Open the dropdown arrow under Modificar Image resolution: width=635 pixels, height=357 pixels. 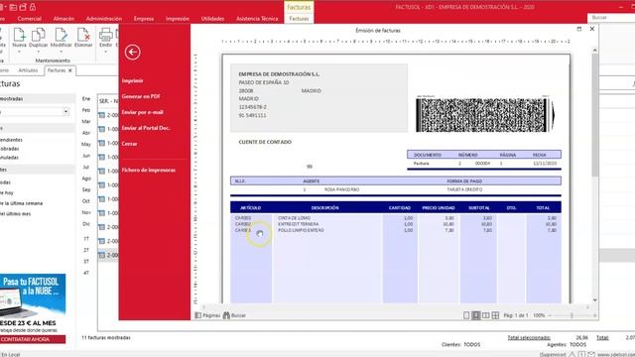pos(62,52)
